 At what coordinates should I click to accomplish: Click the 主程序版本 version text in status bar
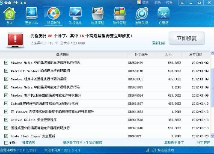pos(18,150)
